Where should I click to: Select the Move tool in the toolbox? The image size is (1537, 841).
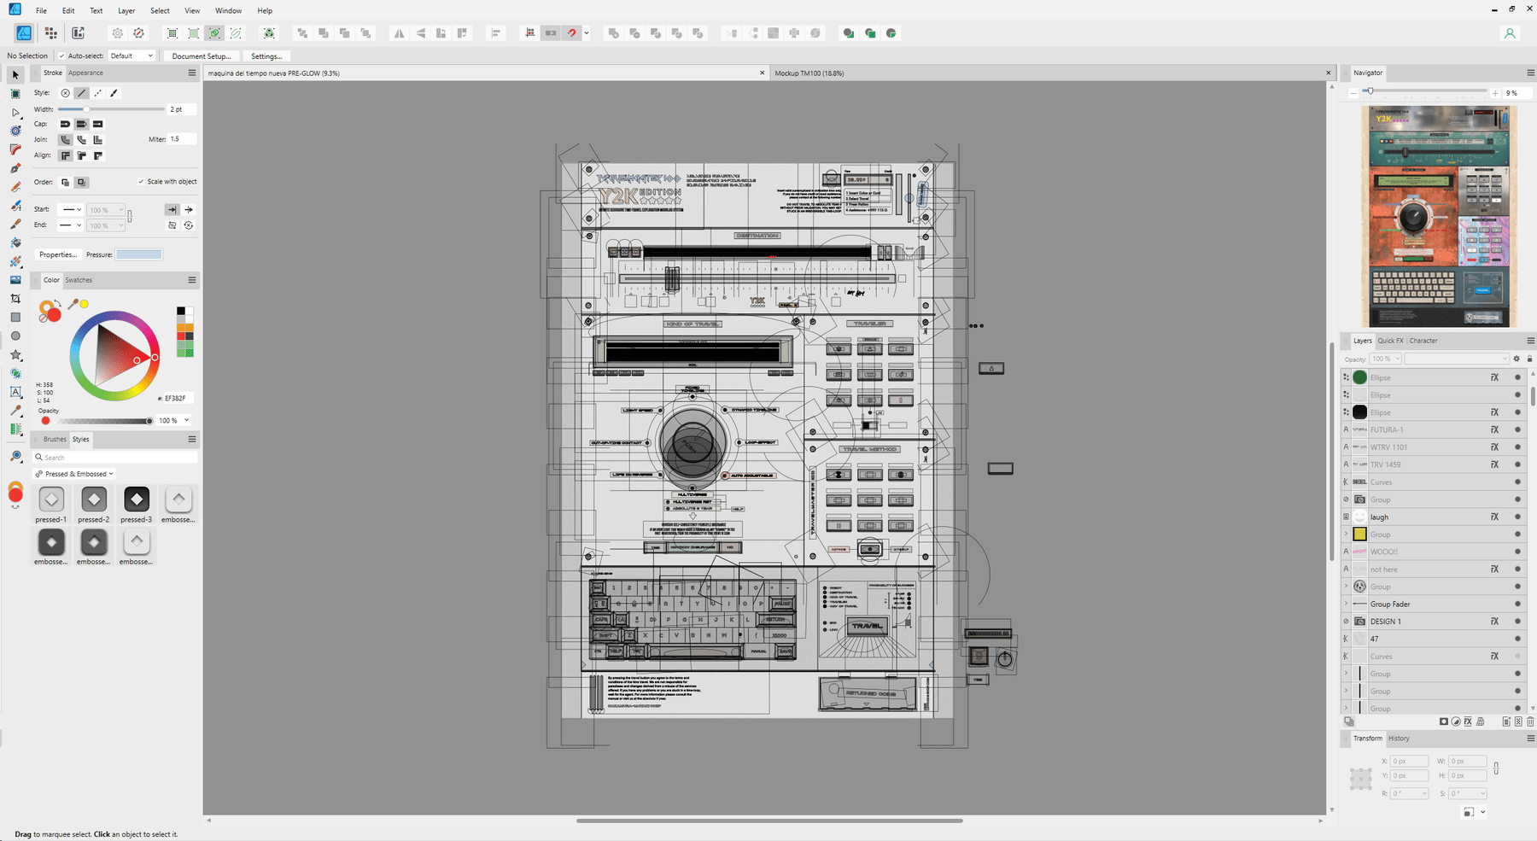15,75
